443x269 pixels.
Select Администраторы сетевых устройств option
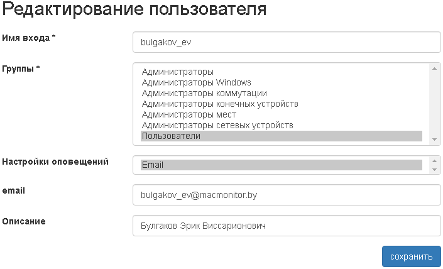click(217, 125)
